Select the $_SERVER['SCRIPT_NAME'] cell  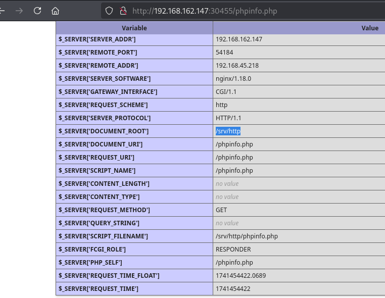(x=134, y=171)
